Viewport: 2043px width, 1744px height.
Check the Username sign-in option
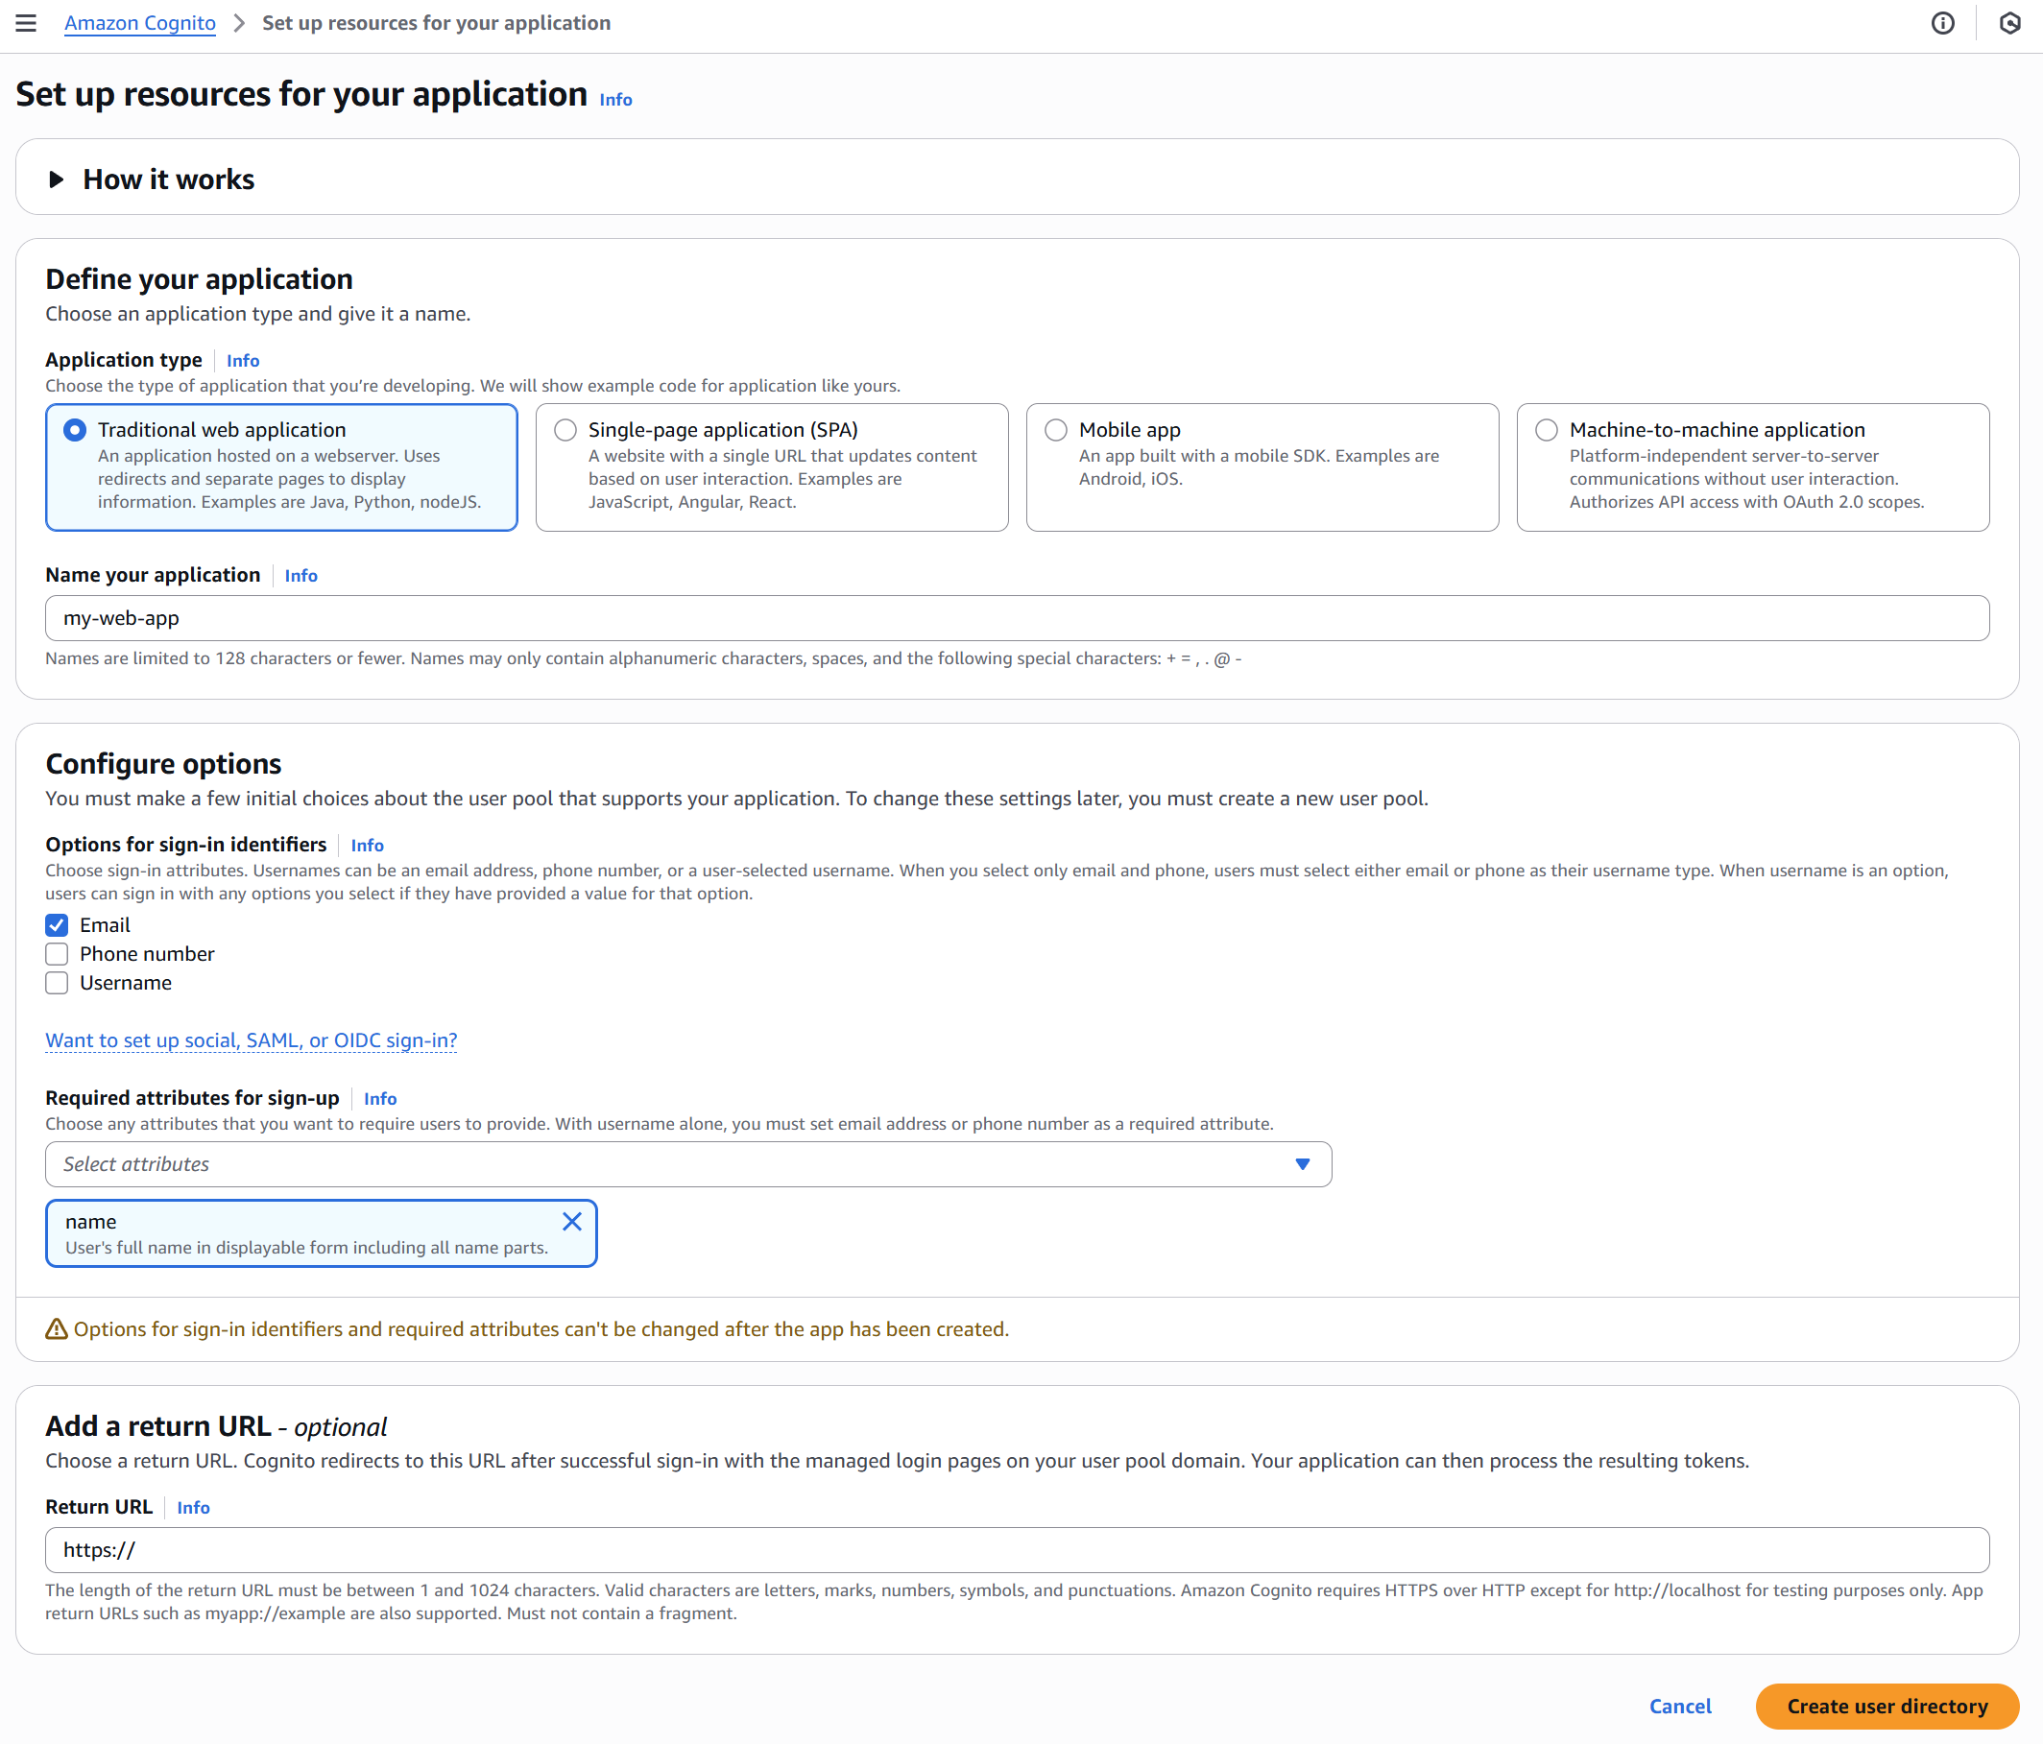[58, 983]
